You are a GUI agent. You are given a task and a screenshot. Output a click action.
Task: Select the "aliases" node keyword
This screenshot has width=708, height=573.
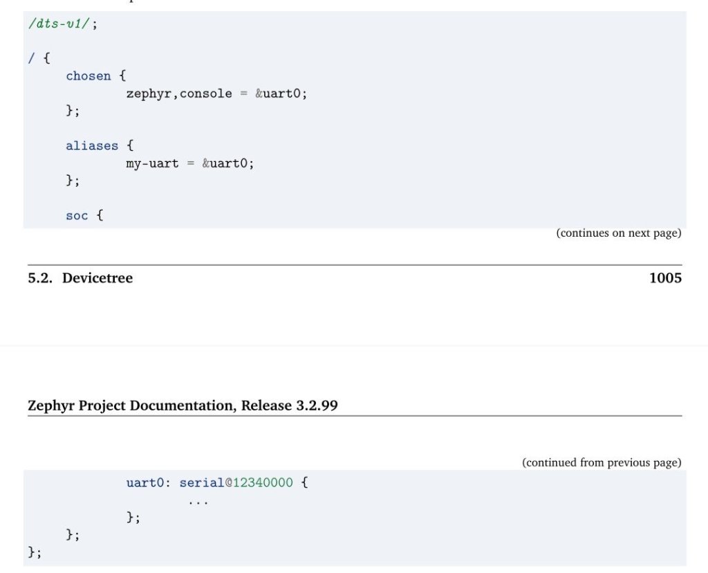(92, 146)
